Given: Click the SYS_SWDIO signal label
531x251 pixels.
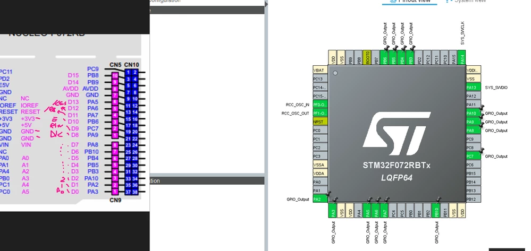Looking at the screenshot, I should click(496, 88).
